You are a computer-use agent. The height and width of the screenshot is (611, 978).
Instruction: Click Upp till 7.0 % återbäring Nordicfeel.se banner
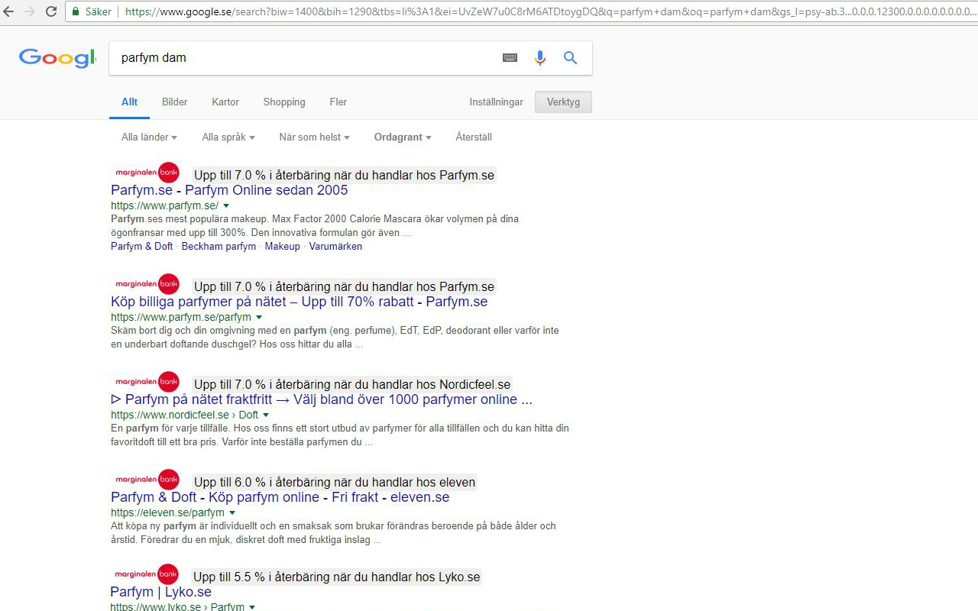tap(352, 384)
